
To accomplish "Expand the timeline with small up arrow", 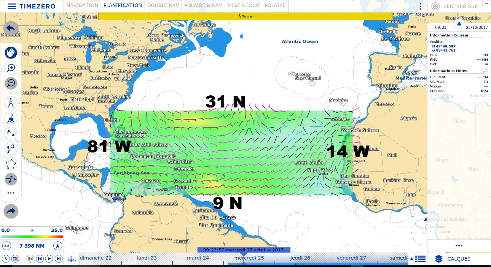I will click(x=411, y=259).
